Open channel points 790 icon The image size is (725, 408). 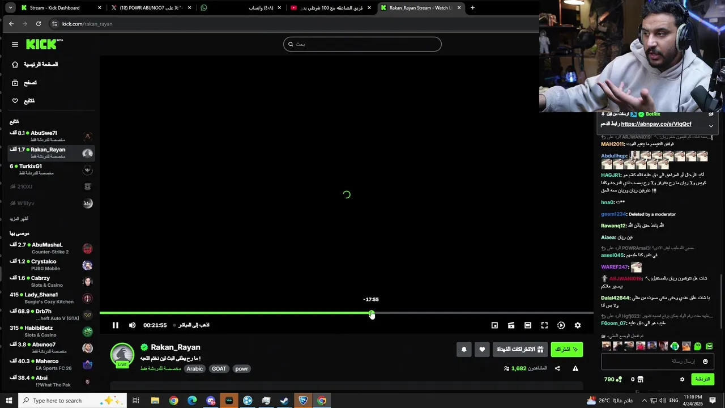click(x=613, y=380)
